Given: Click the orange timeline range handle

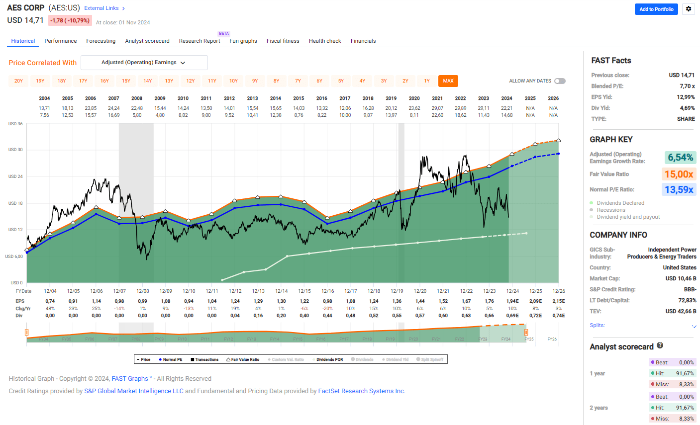Looking at the screenshot, I should coord(27,332).
